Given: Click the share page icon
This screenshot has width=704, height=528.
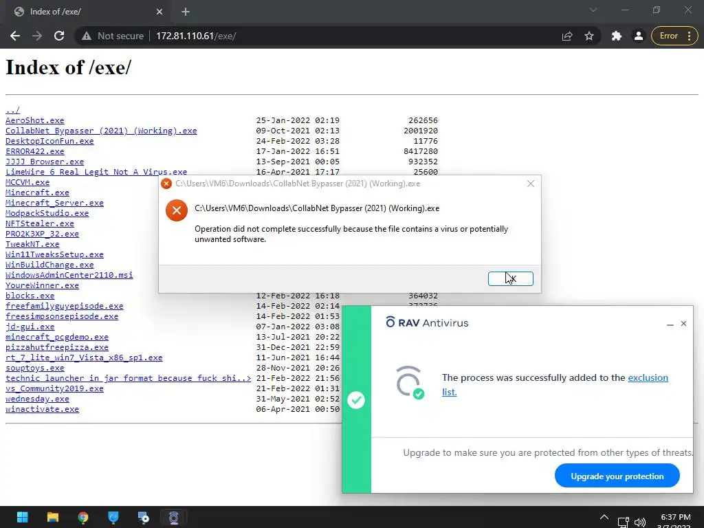Looking at the screenshot, I should 567,36.
